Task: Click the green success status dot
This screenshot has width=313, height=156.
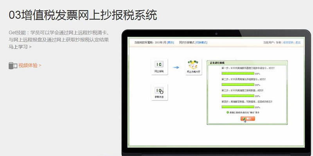Action: pyautogui.click(x=228, y=112)
